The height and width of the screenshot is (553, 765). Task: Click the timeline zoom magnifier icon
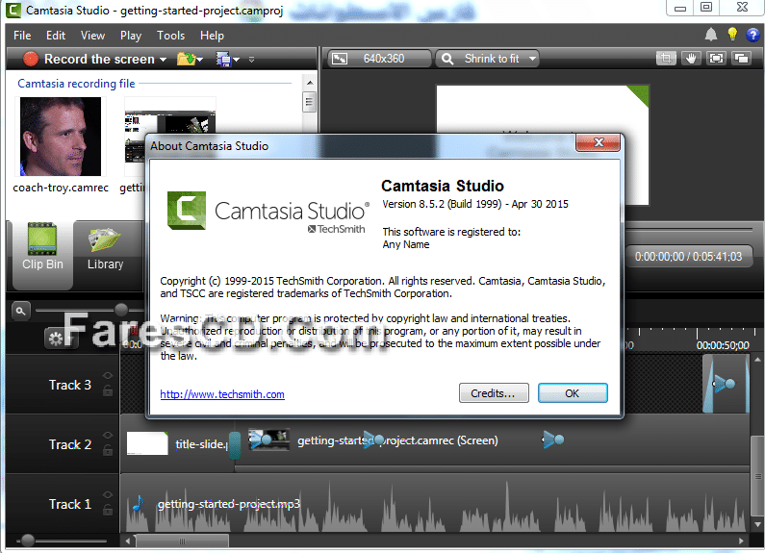(20, 311)
